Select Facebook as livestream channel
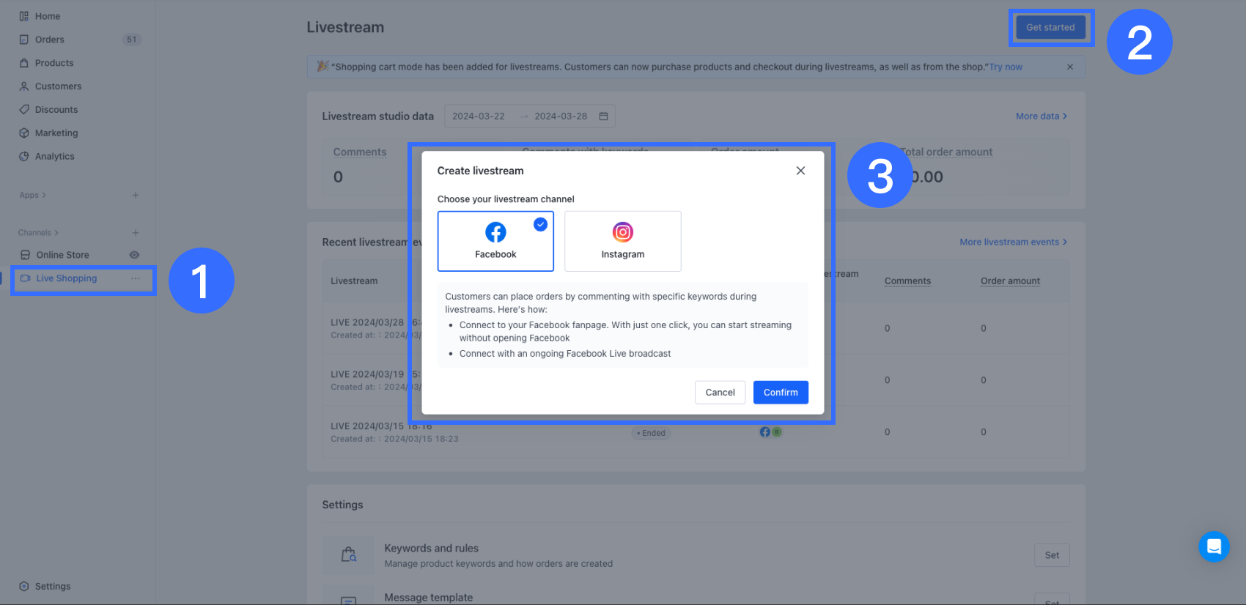This screenshot has width=1246, height=605. [x=495, y=241]
